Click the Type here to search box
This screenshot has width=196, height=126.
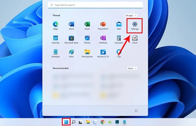tap(95, 5)
